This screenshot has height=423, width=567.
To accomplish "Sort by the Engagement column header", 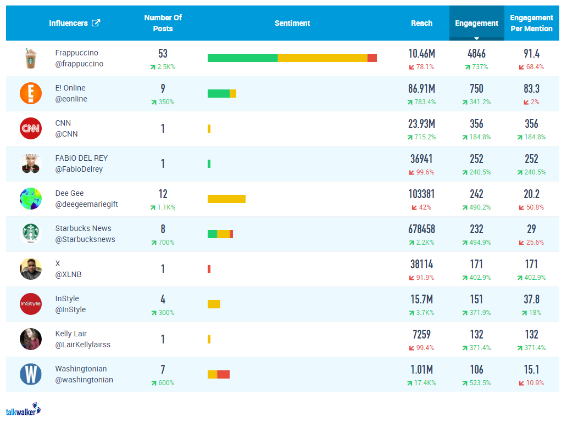I will [x=476, y=23].
